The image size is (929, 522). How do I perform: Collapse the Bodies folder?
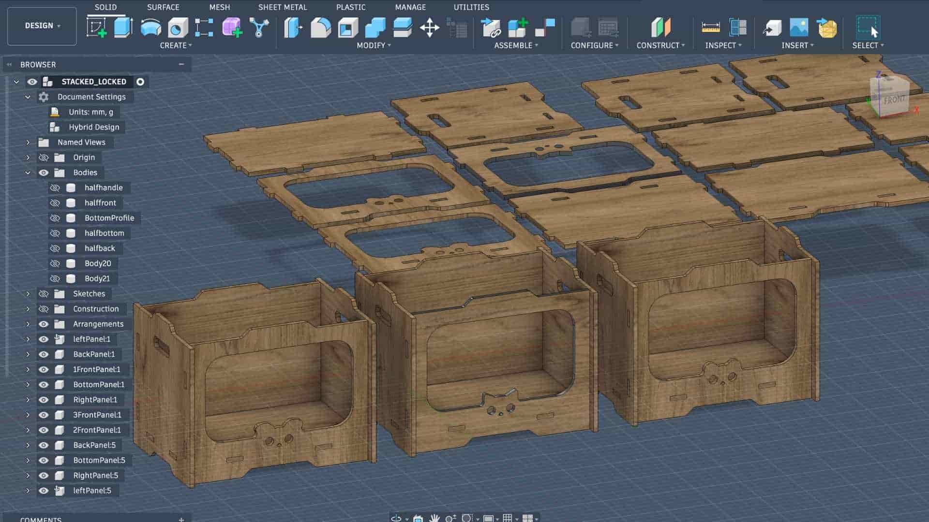point(28,173)
